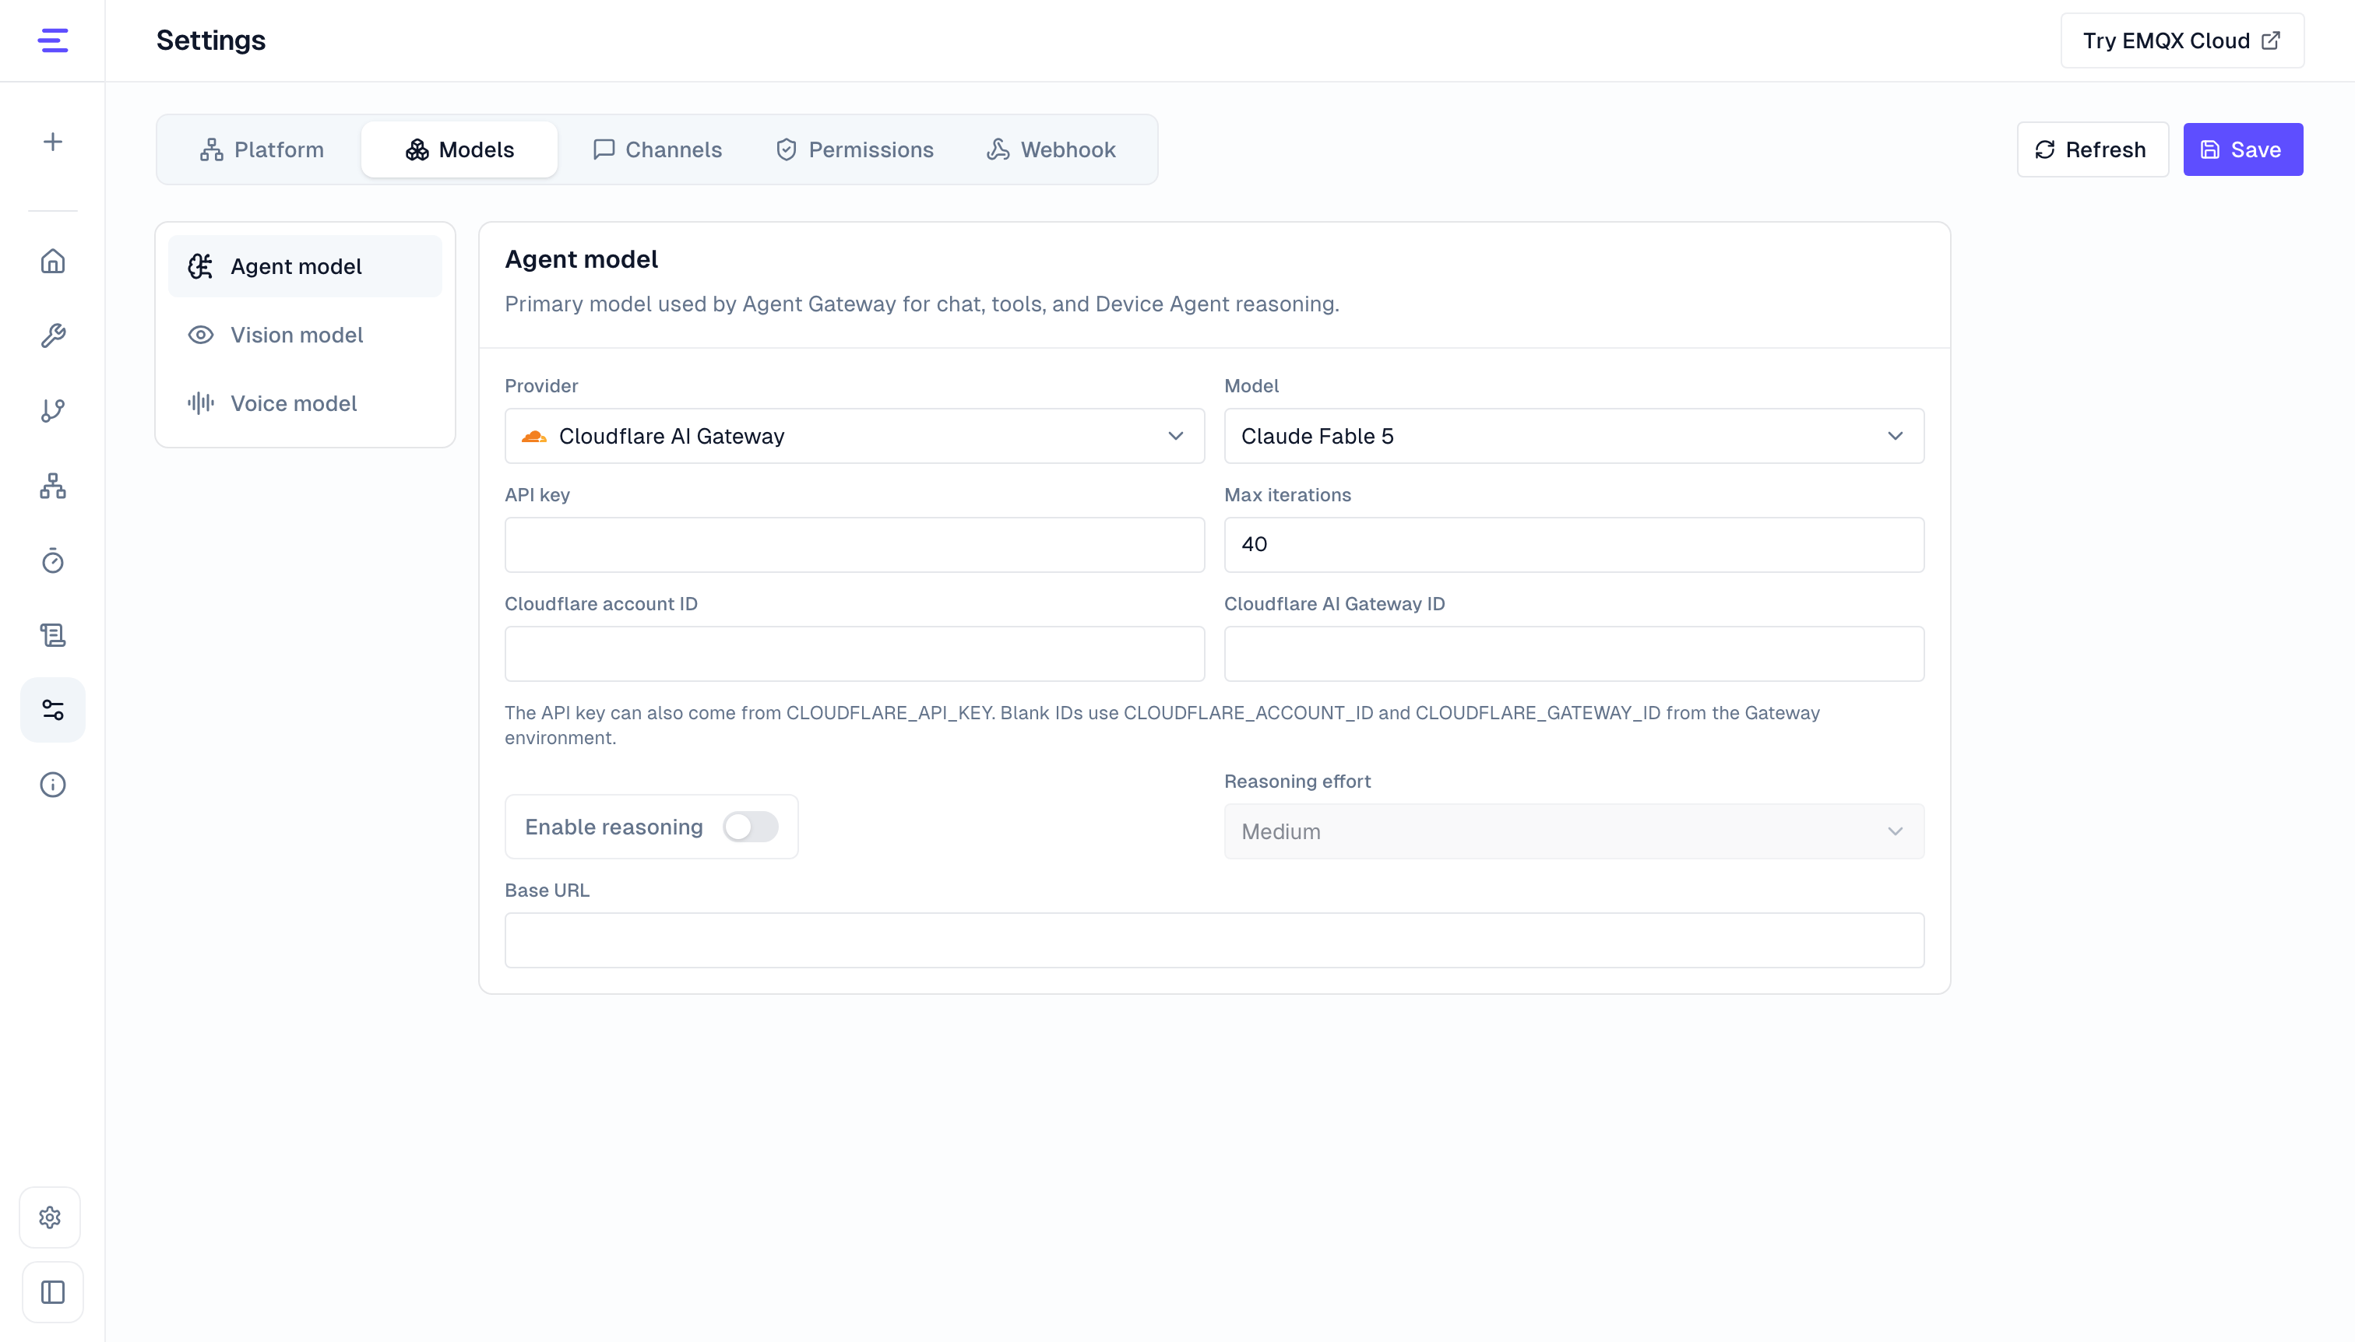2355x1342 pixels.
Task: Switch to the Permissions tab
Action: coord(854,149)
